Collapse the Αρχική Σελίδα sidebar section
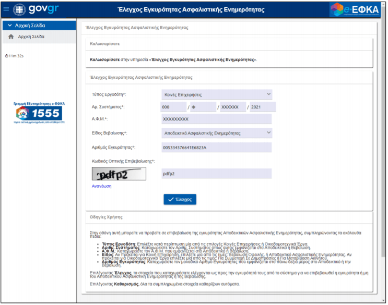Screen dimensions: 388x305 [39, 26]
